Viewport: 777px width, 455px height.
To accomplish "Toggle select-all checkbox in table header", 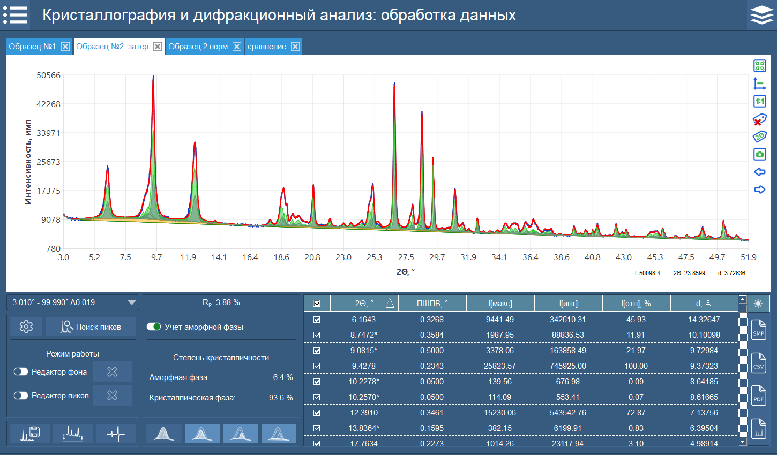I will (317, 304).
